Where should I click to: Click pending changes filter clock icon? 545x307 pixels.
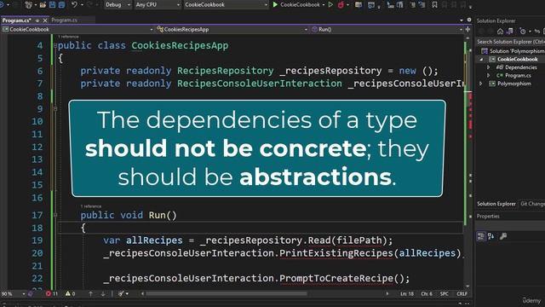click(x=522, y=32)
